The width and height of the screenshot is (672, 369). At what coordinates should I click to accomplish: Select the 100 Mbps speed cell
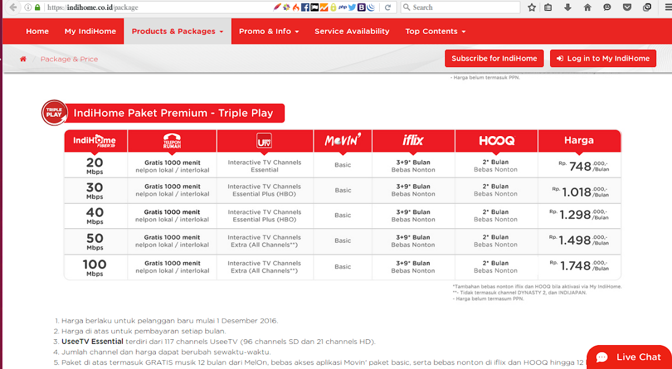(94, 267)
